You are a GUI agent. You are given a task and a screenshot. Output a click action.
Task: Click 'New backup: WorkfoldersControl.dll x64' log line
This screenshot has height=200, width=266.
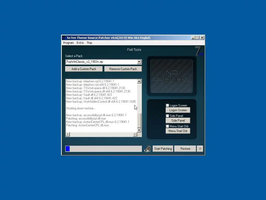[x=101, y=102]
